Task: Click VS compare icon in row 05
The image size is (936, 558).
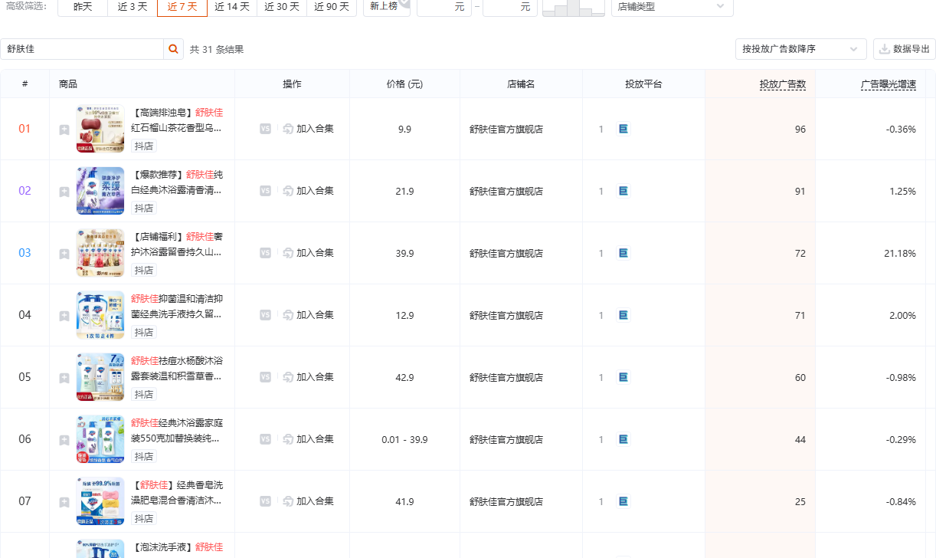Action: 265,377
